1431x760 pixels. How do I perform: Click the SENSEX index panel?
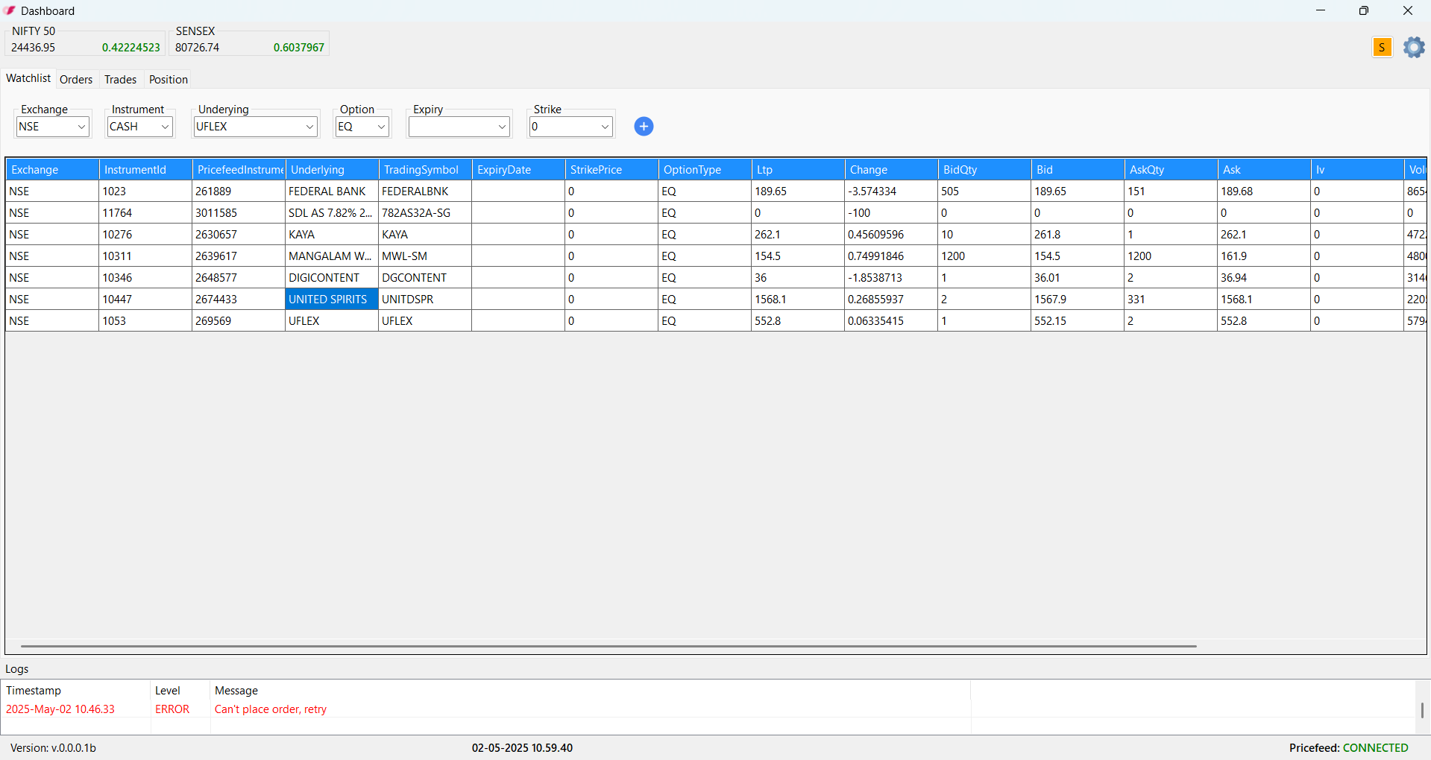pyautogui.click(x=249, y=40)
